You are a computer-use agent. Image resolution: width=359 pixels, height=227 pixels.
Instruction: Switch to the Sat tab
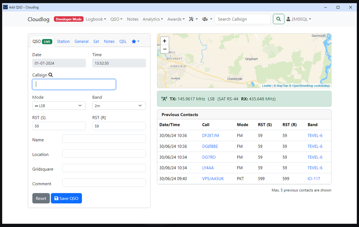point(96,41)
